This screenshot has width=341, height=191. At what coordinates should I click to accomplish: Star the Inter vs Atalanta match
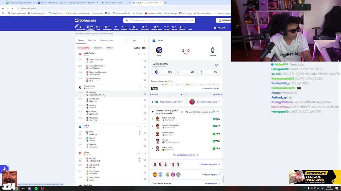pos(145,133)
